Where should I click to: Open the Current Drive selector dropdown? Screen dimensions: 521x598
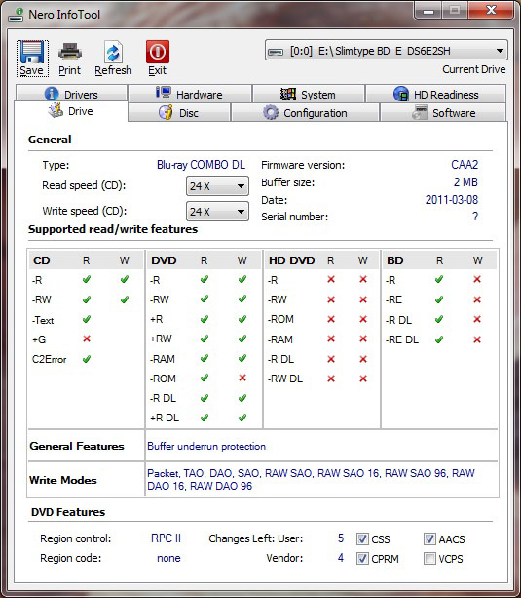pyautogui.click(x=387, y=51)
